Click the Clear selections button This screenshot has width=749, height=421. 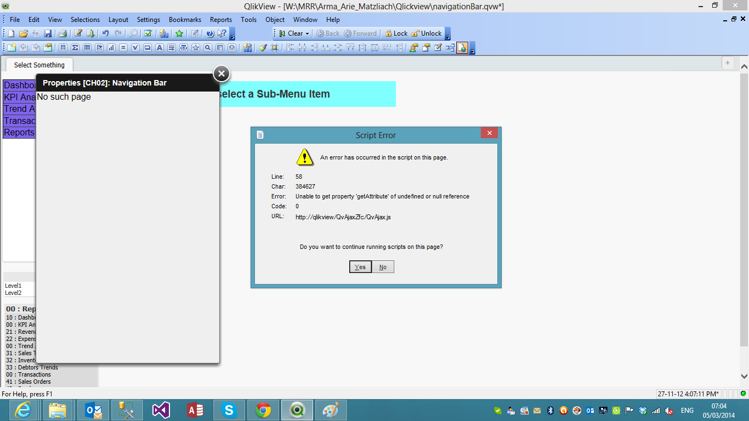291,33
